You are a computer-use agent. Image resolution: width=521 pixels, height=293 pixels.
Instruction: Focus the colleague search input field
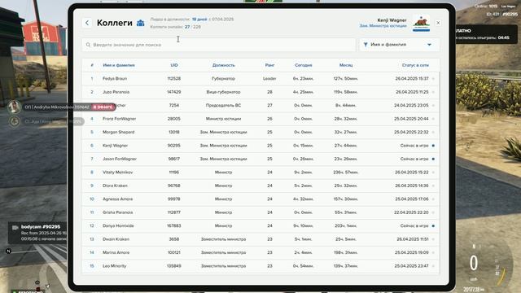click(219, 45)
